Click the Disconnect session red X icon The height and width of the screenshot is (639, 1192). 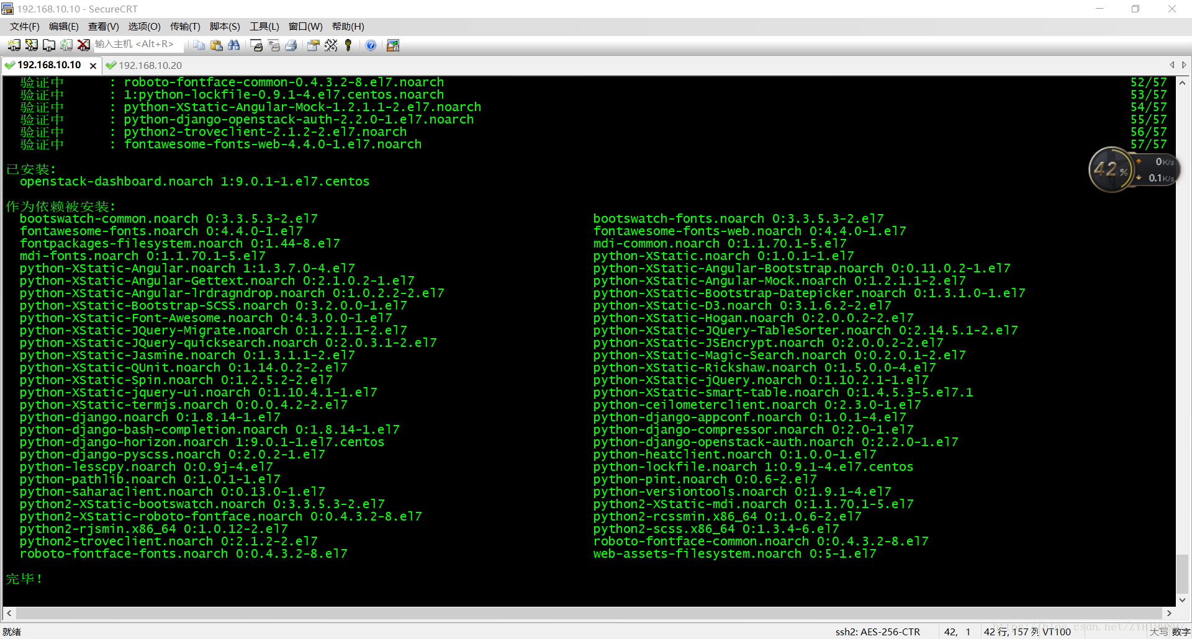[x=83, y=45]
